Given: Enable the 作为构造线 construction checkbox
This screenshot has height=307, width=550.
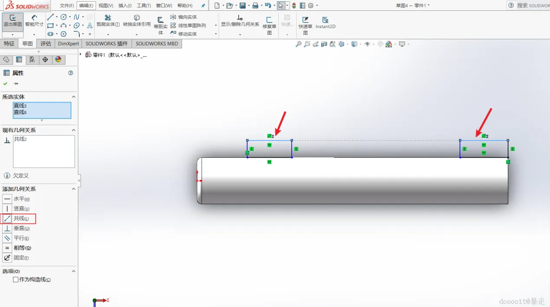Looking at the screenshot, I should coord(16,280).
